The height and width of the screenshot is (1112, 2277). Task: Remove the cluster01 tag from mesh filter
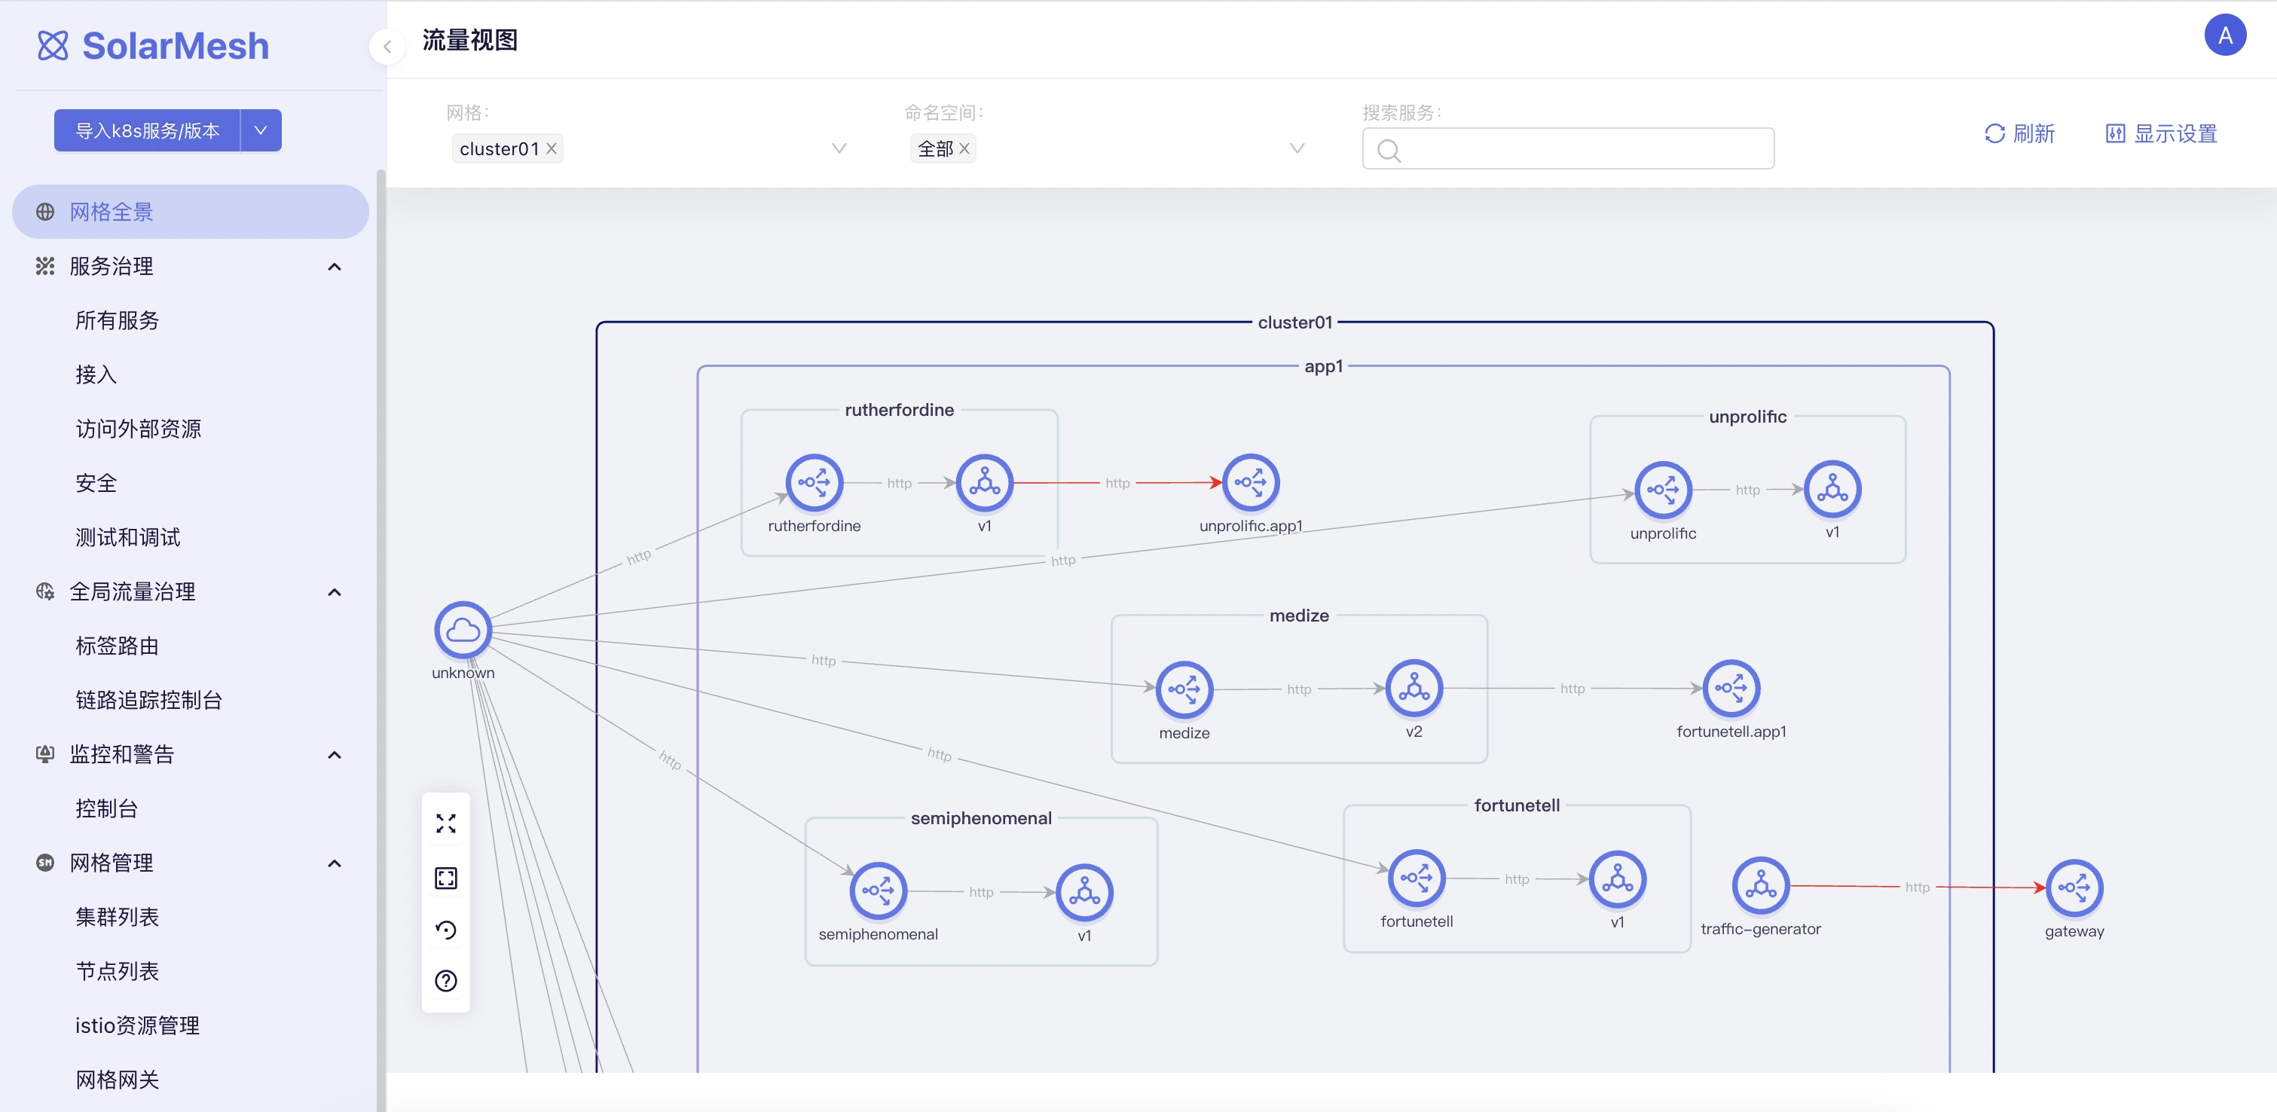pos(552,148)
